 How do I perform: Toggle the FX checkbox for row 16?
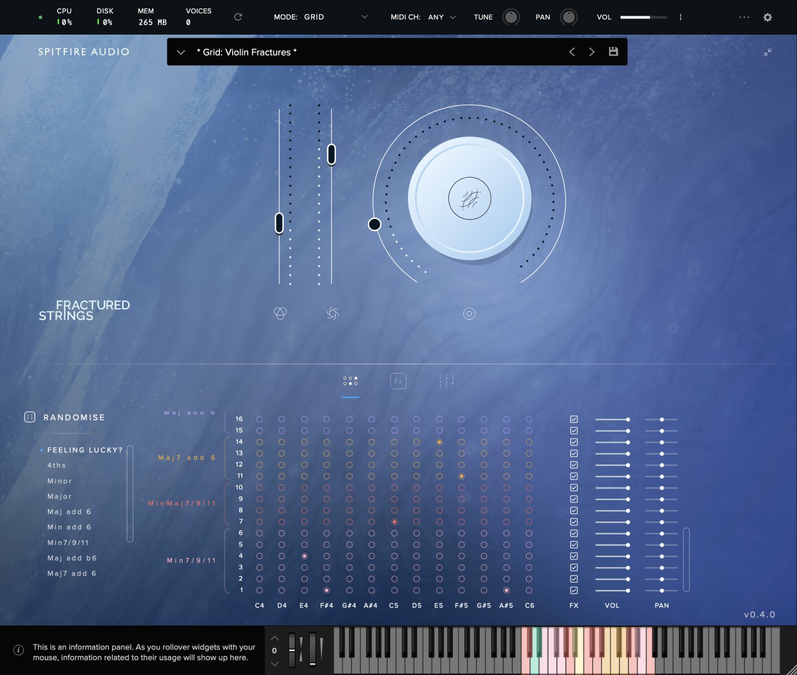574,419
